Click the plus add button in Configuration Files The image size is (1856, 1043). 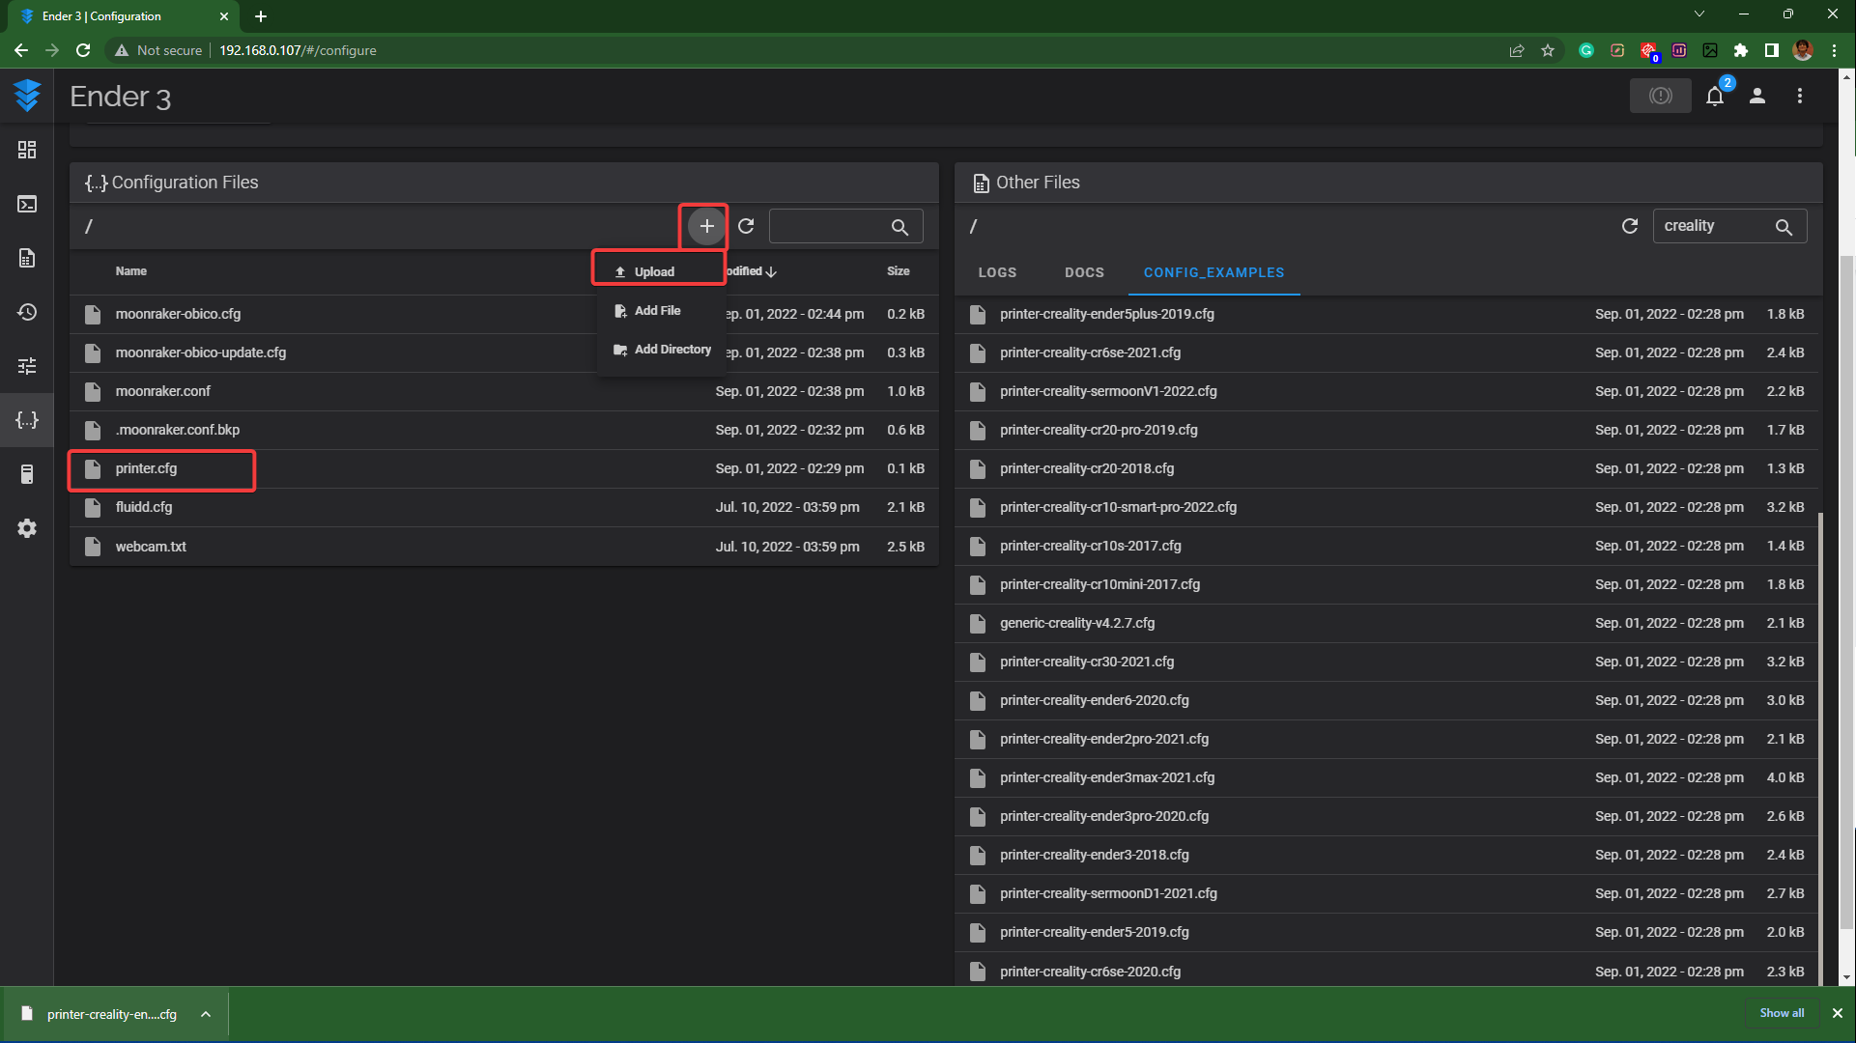[706, 226]
